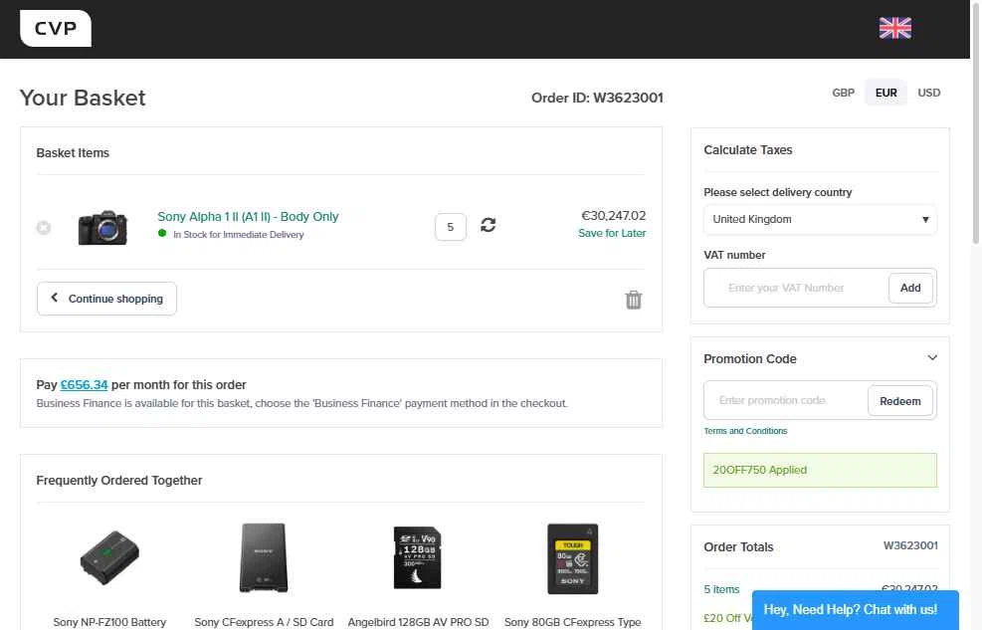Image resolution: width=982 pixels, height=630 pixels.
Task: Click the €30,247.02 item price
Action: [x=613, y=216]
